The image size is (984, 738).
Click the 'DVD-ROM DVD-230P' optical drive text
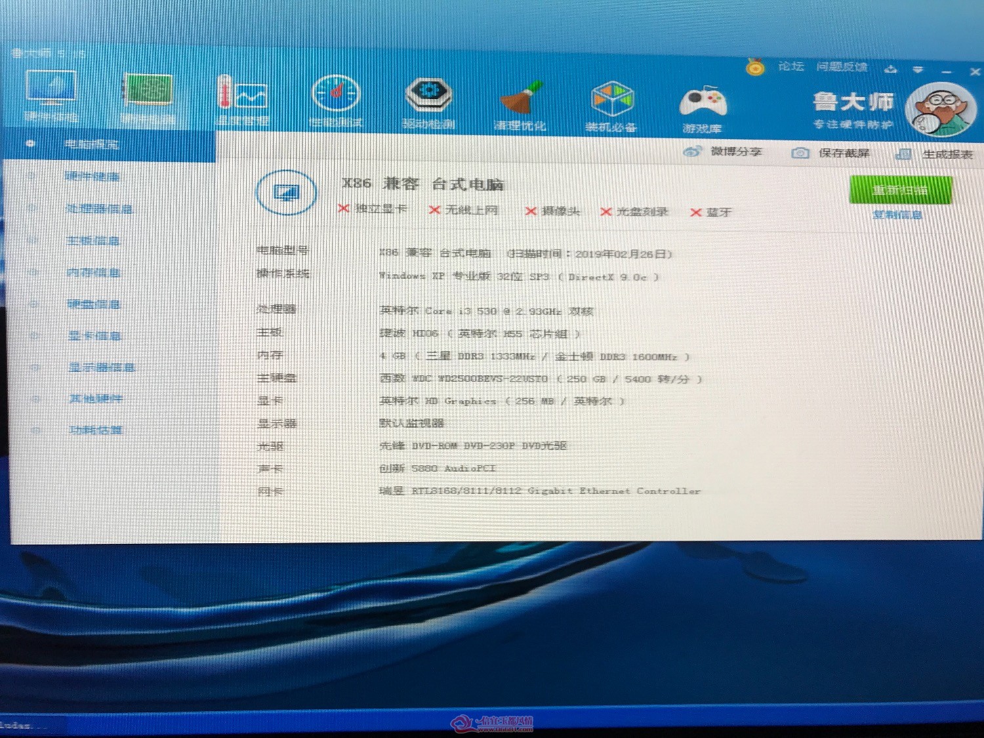click(464, 445)
